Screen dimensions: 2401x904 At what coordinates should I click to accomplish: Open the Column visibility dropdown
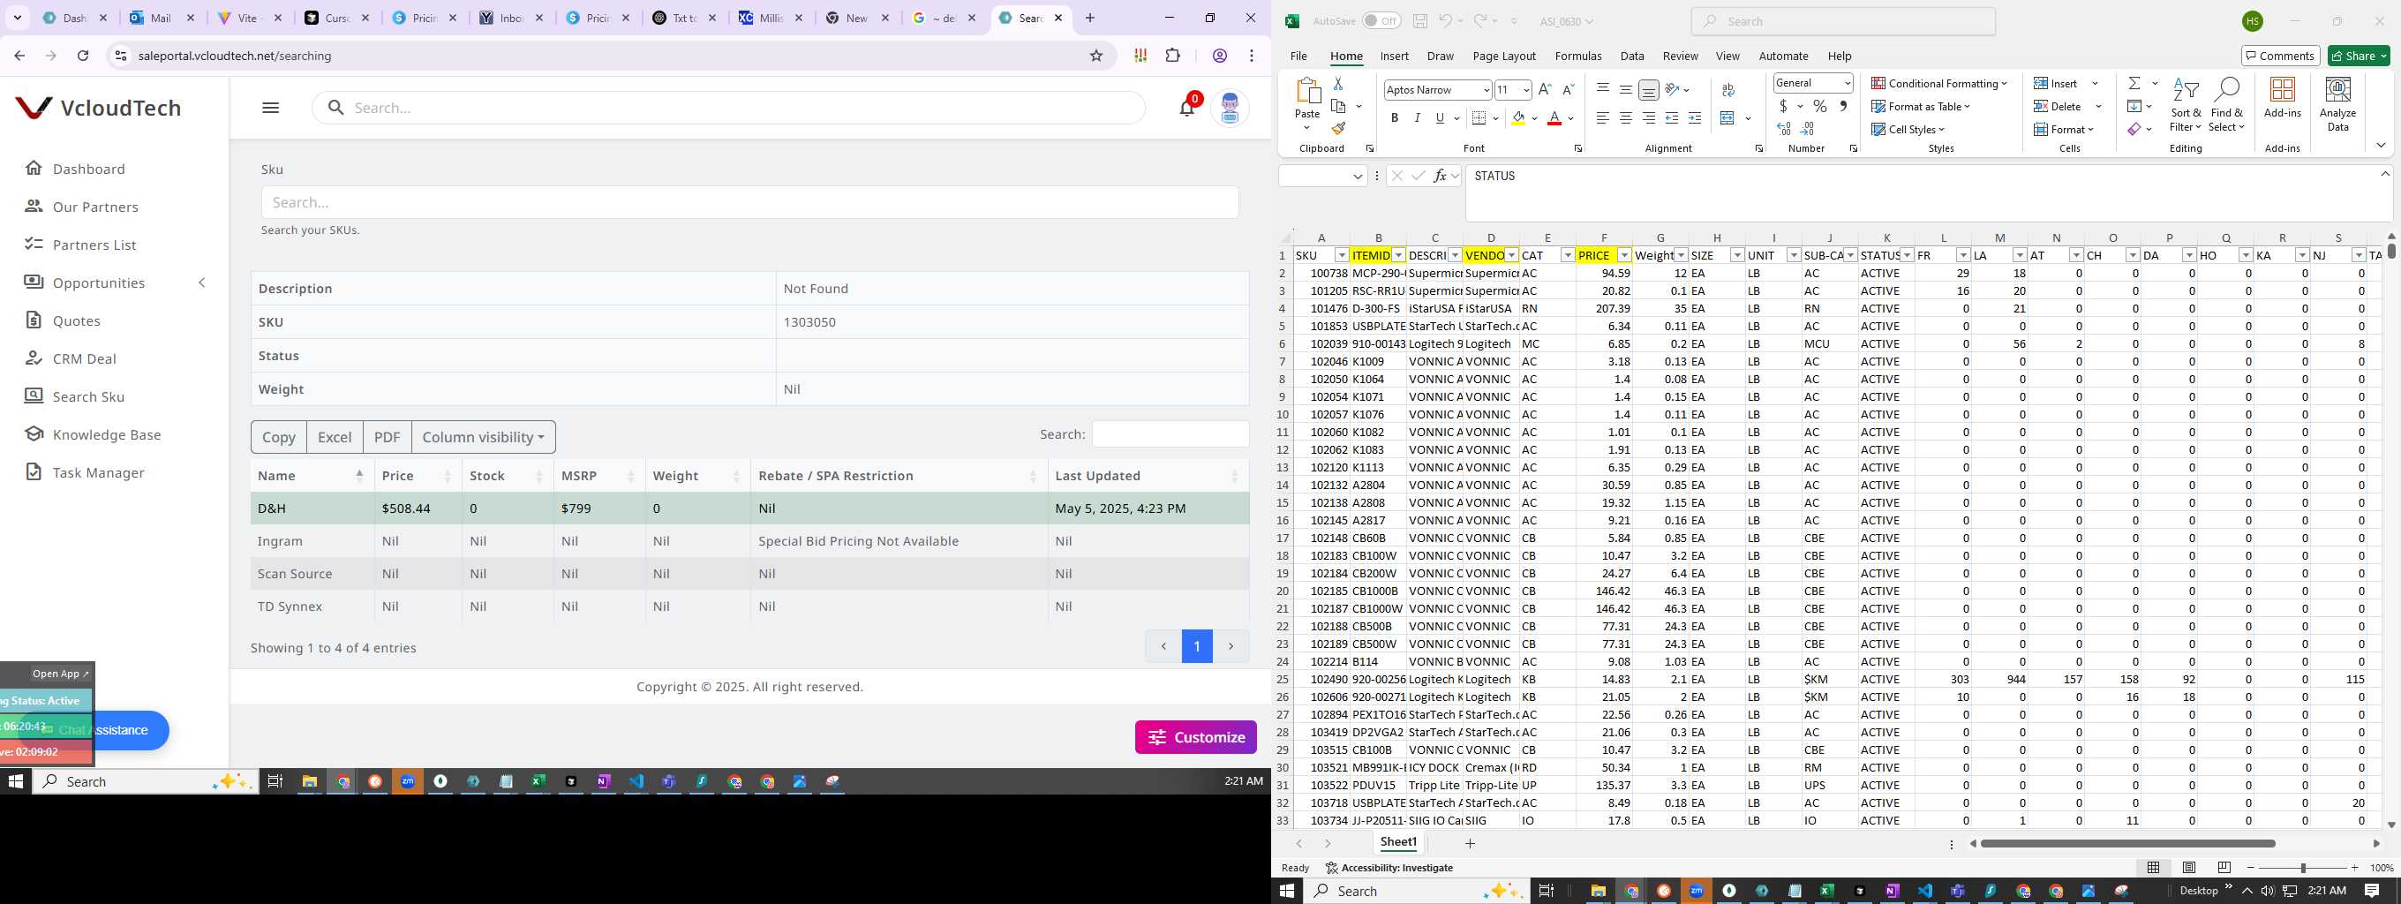click(x=484, y=437)
